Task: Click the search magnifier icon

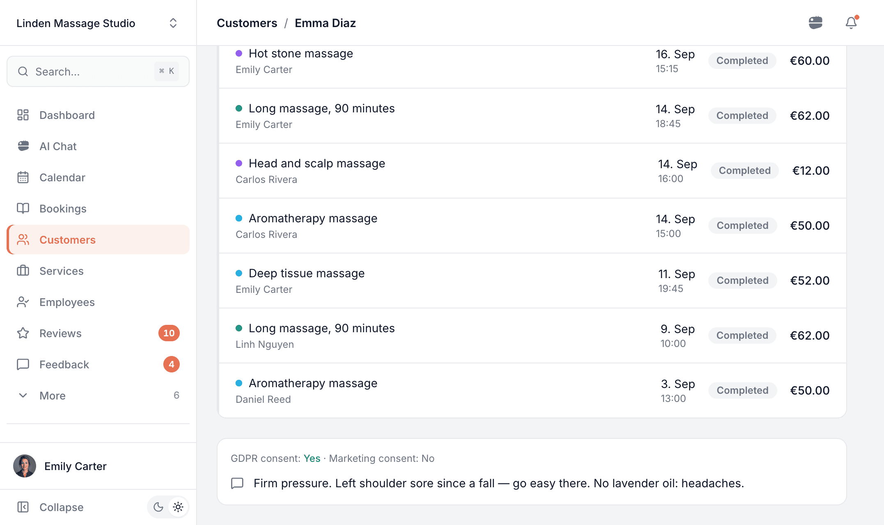Action: pyautogui.click(x=23, y=71)
